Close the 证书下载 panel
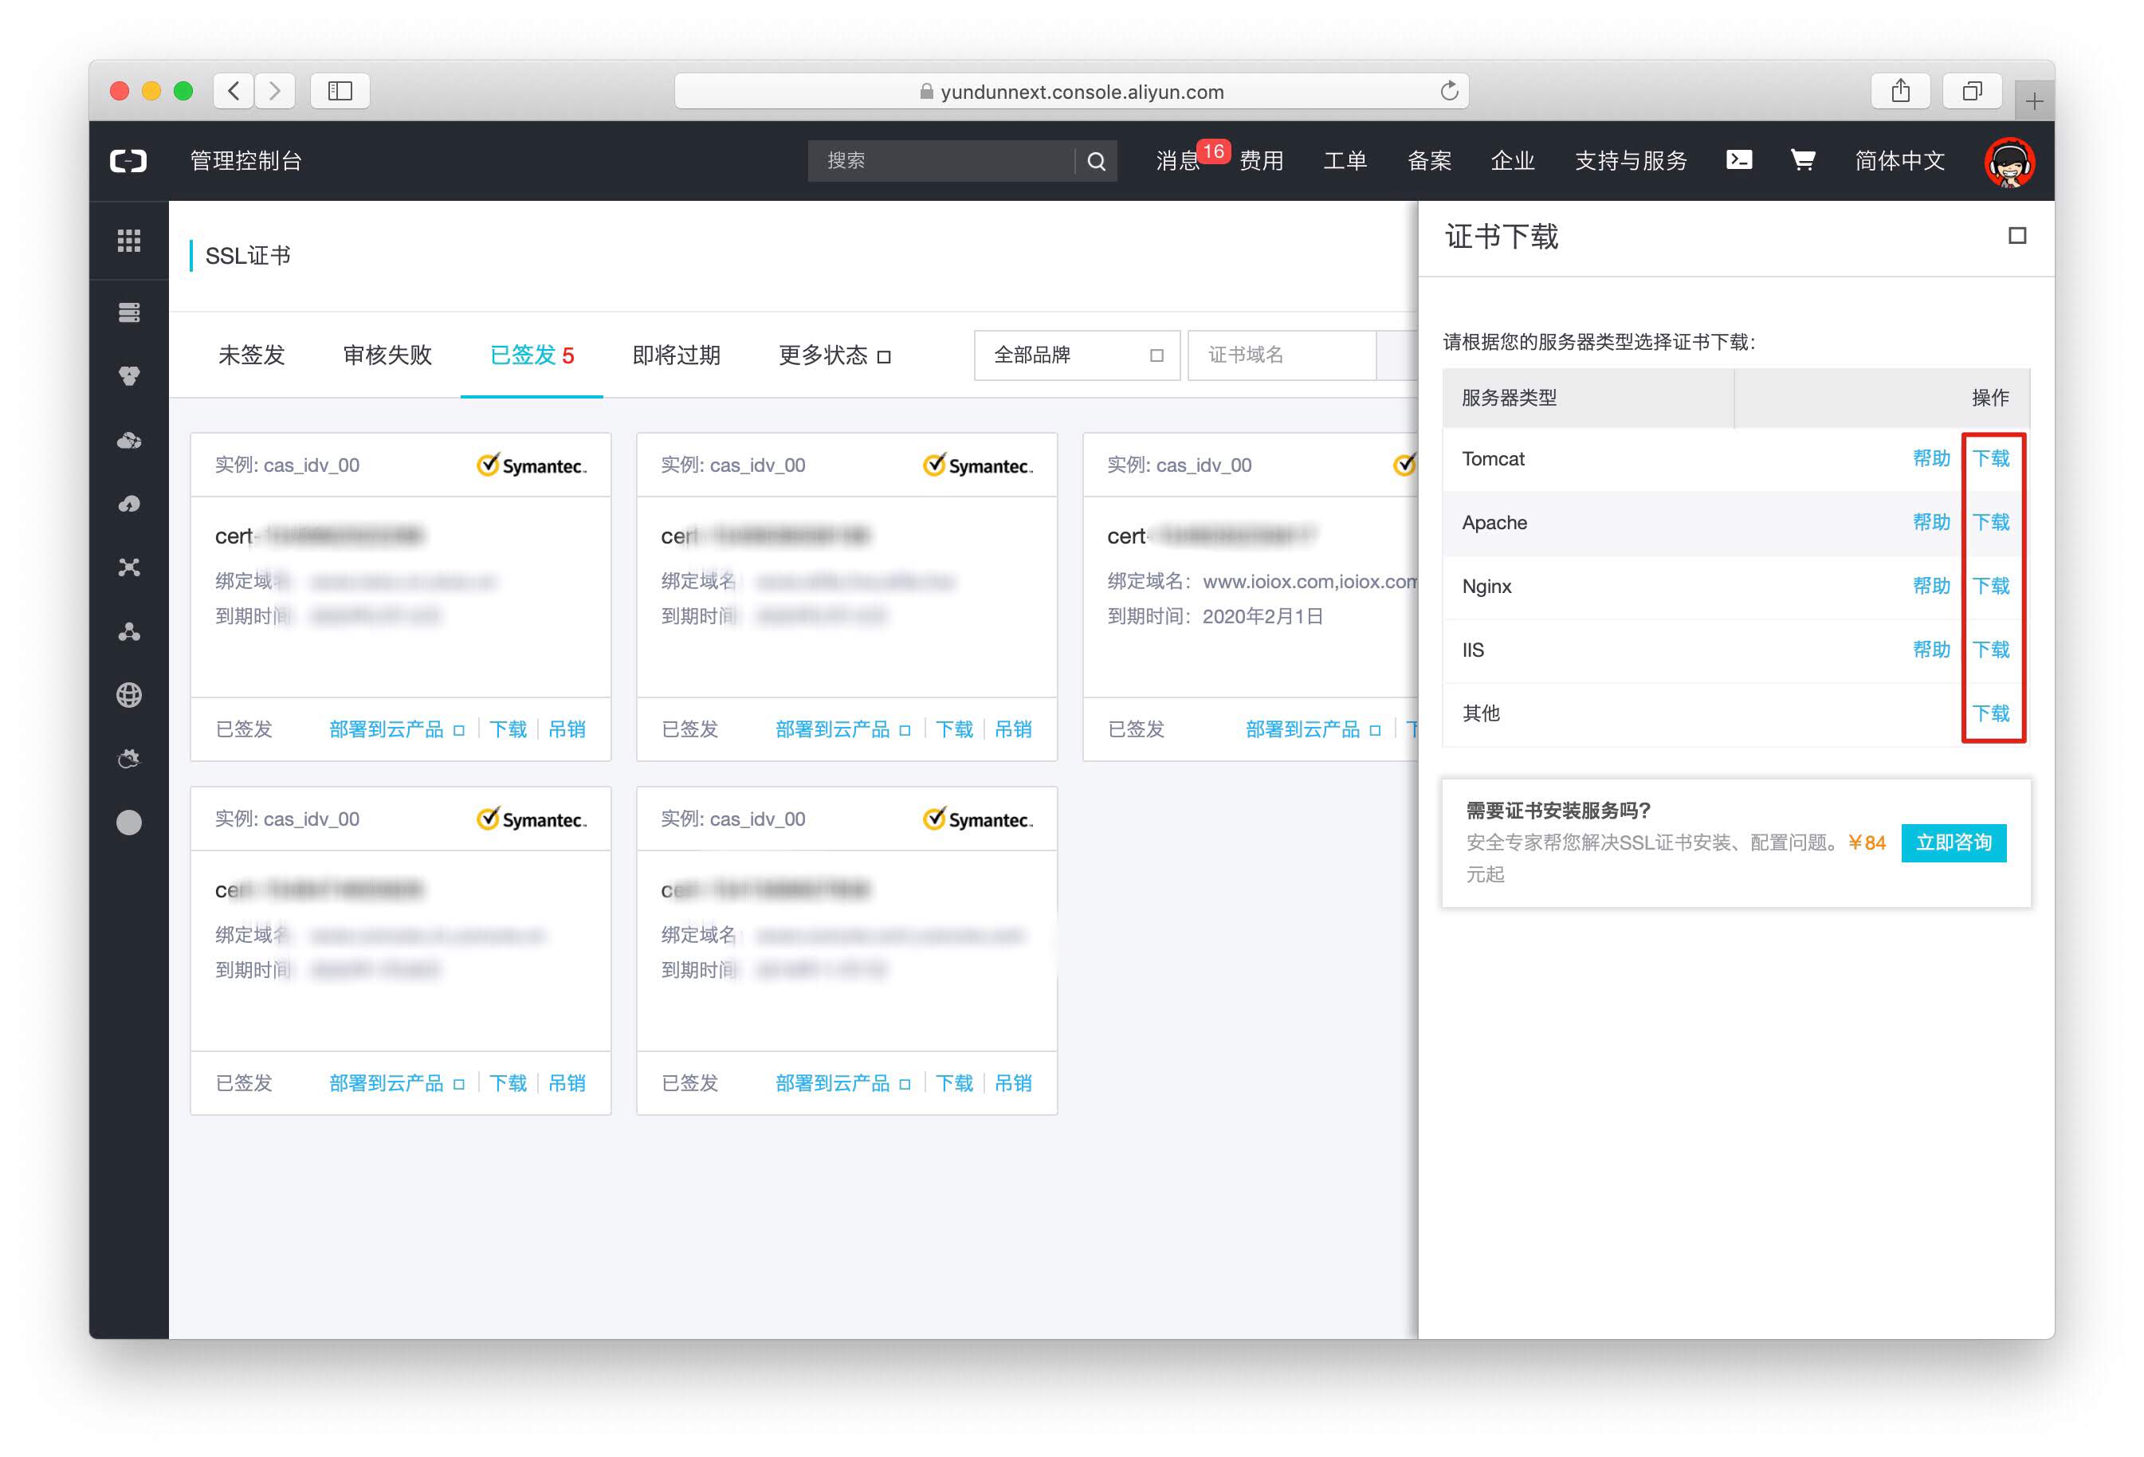Image resolution: width=2144 pixels, height=1457 pixels. (x=2016, y=236)
